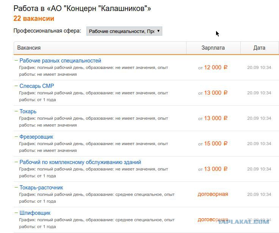Screen dimensions: 279x233
Task: Sort by the Зарплата column header
Action: tap(213, 48)
